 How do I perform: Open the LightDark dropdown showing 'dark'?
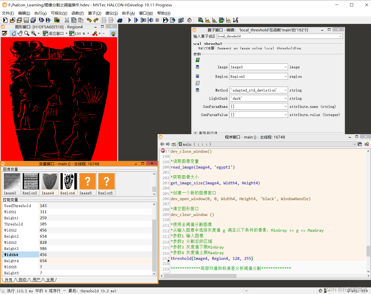[x=259, y=98]
